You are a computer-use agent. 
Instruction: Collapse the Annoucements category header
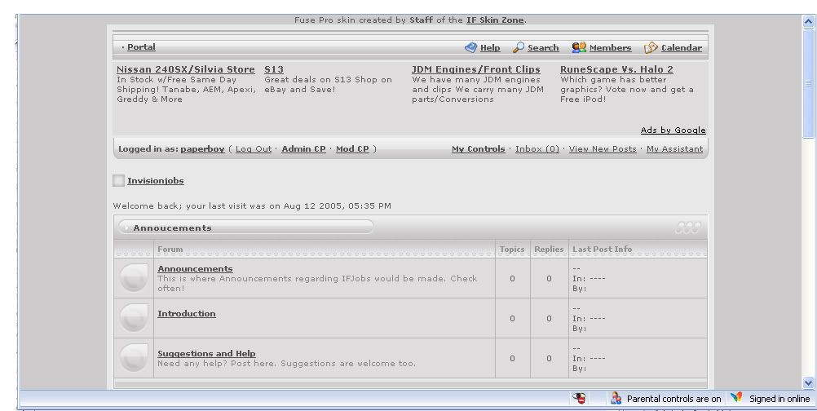click(125, 228)
